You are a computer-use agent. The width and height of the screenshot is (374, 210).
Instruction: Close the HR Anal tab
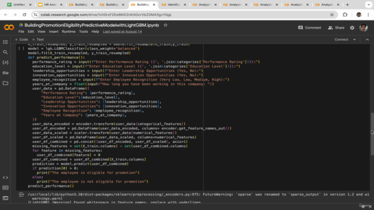(x=61, y=5)
